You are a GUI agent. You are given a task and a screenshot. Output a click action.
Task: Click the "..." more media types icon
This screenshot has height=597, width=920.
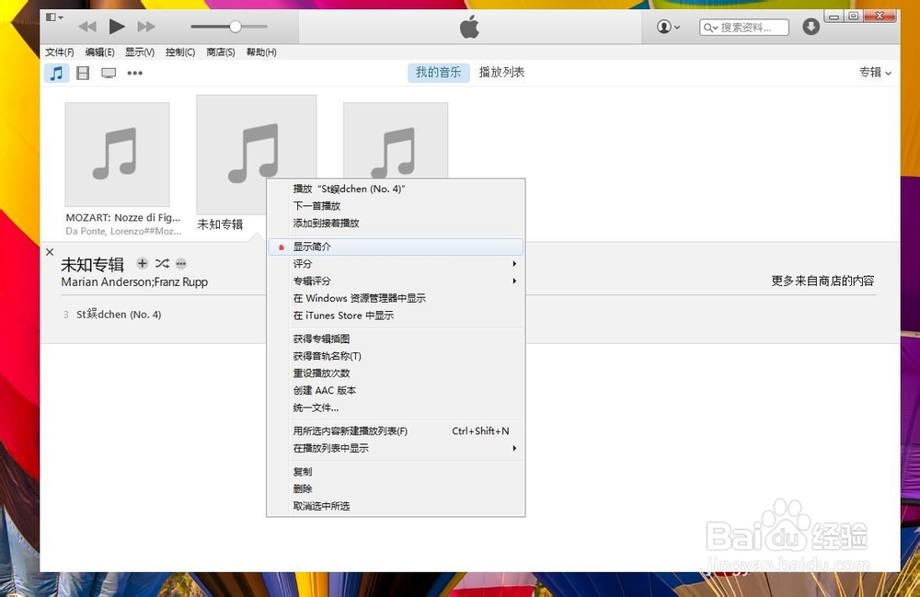point(134,73)
